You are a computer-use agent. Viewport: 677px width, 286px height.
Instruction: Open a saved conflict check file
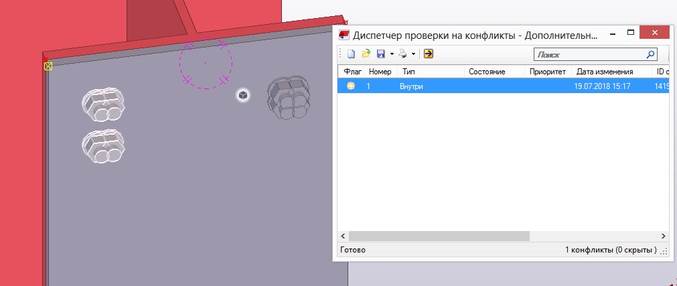coord(366,54)
